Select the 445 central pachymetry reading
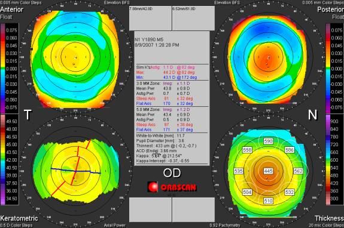The height and width of the screenshot is (228, 344). tap(268, 171)
